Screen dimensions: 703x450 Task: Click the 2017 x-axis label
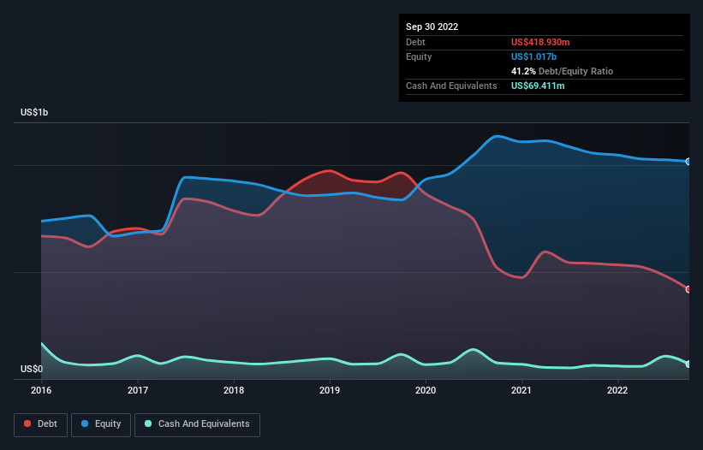[138, 390]
